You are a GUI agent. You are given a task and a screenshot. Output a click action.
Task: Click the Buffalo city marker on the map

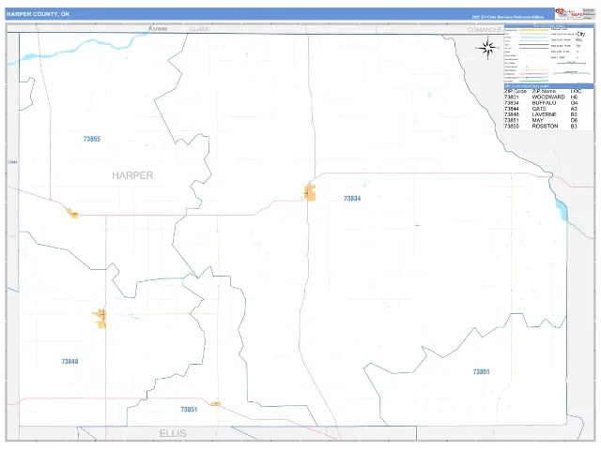[x=310, y=192]
